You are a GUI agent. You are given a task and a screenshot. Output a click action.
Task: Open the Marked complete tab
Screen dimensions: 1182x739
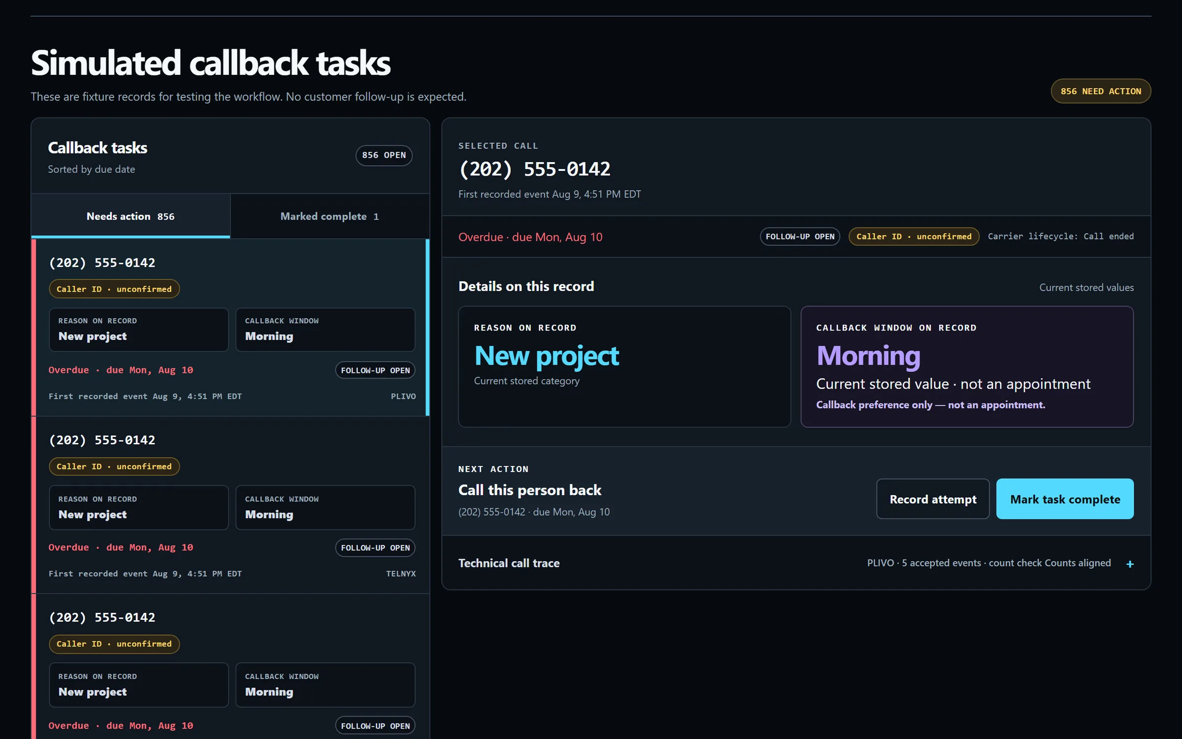point(329,216)
